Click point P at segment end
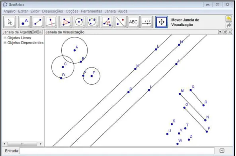The image size is (236, 156). (x=207, y=132)
